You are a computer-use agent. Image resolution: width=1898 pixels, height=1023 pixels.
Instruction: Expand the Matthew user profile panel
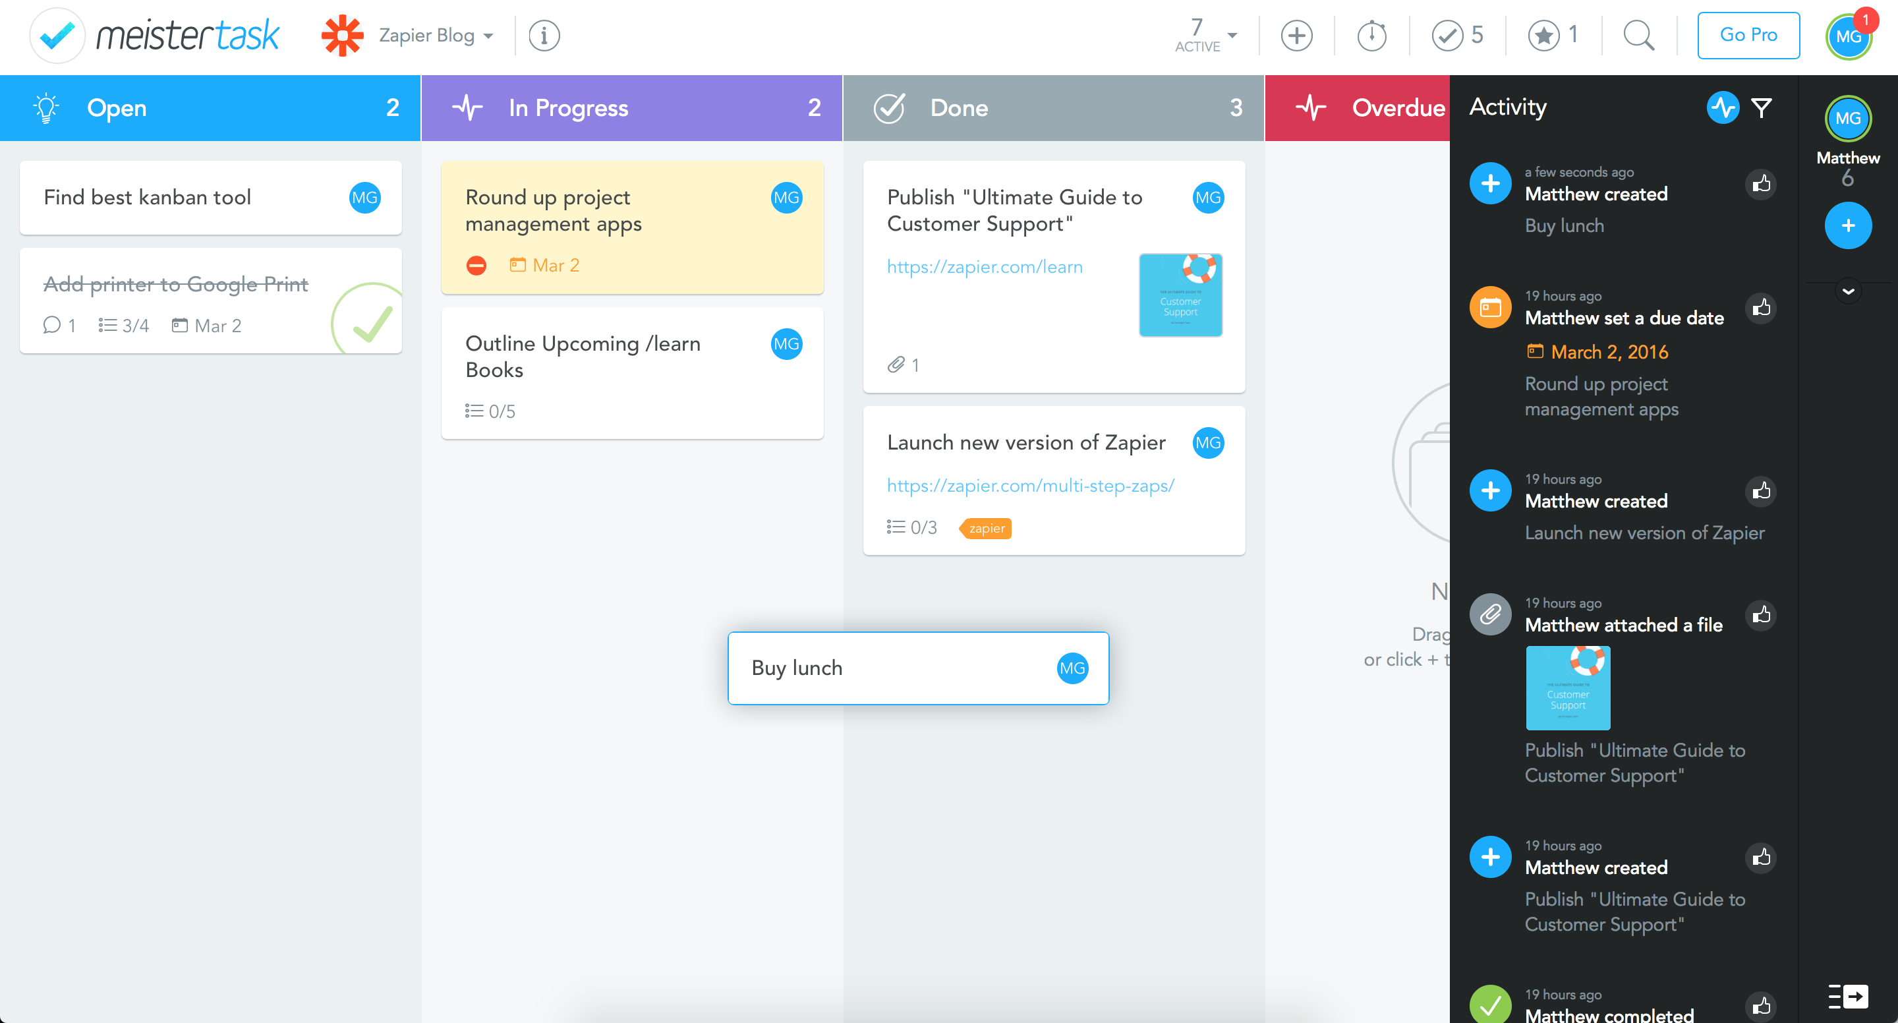1849,290
